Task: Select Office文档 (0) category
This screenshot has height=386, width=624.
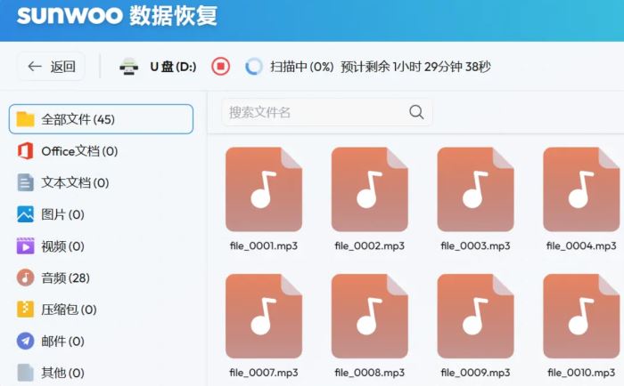Action: [101, 151]
